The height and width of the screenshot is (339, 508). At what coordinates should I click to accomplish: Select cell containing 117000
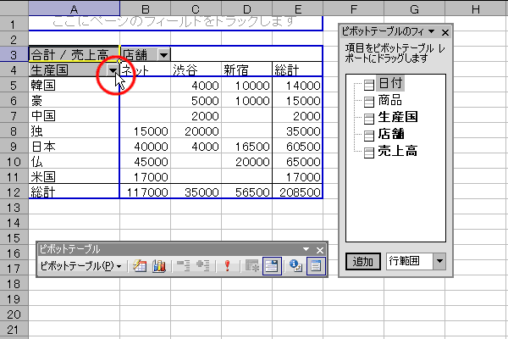(x=145, y=192)
